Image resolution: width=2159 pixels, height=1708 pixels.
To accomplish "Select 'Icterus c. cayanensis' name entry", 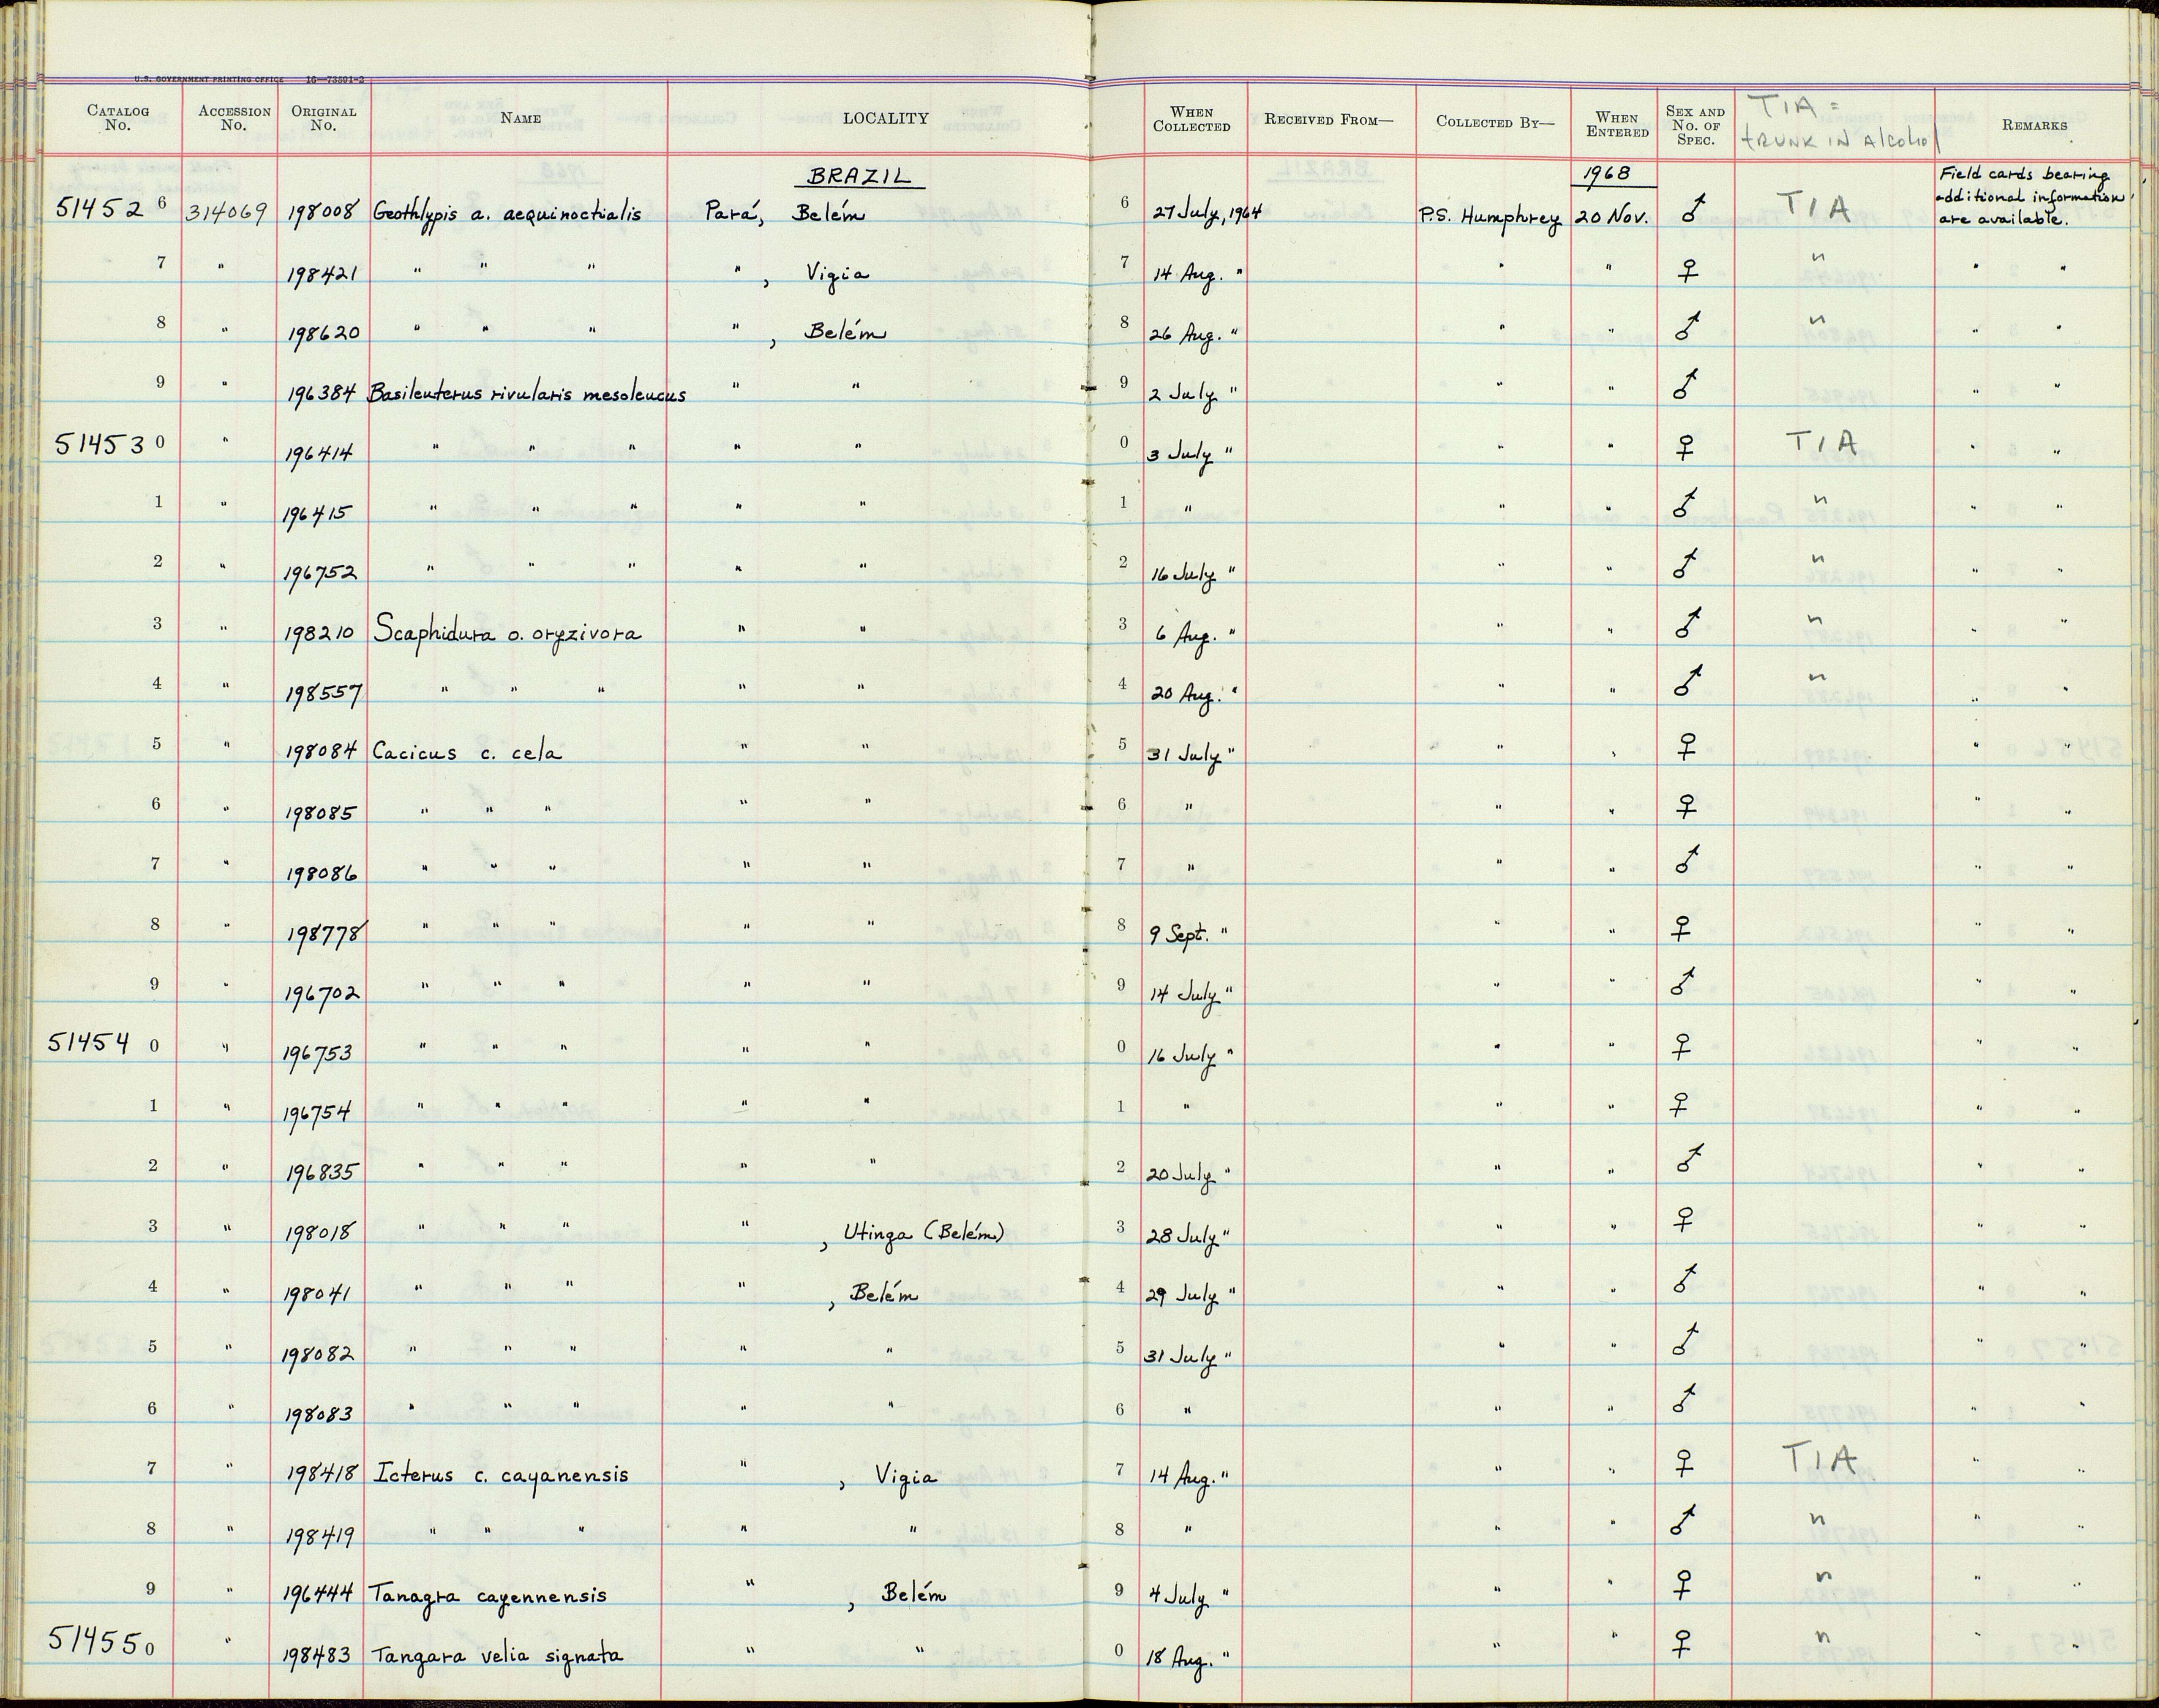I will tap(501, 1475).
